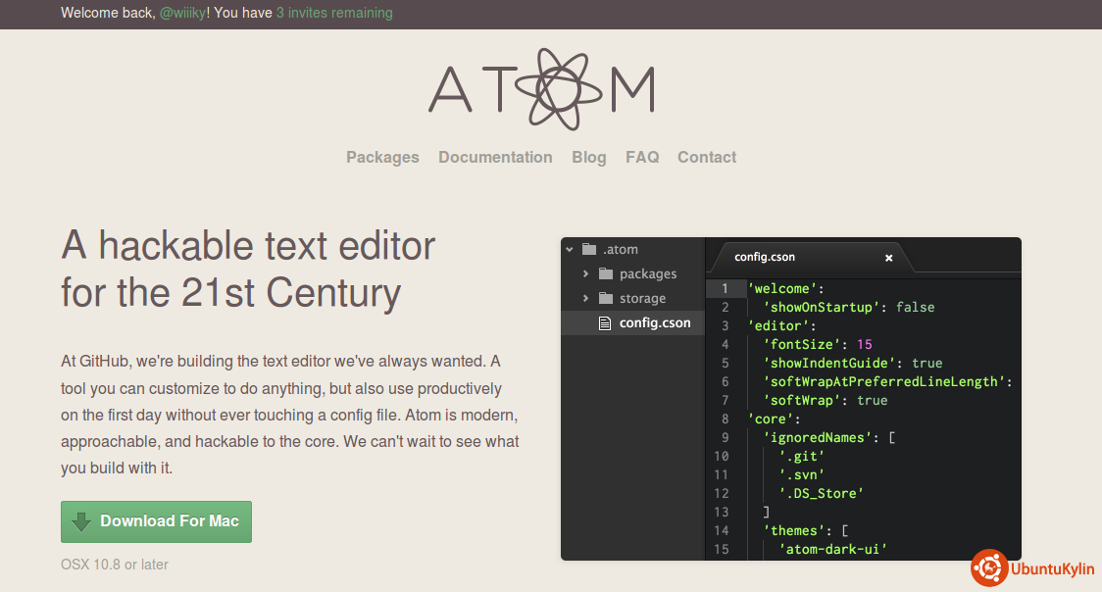The image size is (1102, 592).
Task: Open the @wiiiky profile link
Action: coord(182,13)
